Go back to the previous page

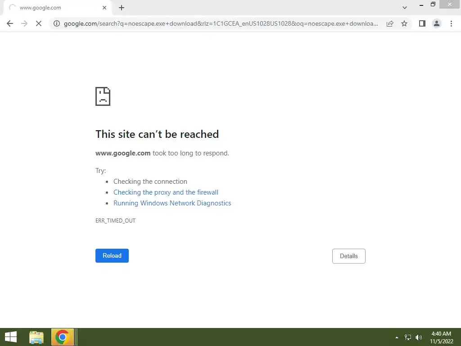click(x=10, y=23)
